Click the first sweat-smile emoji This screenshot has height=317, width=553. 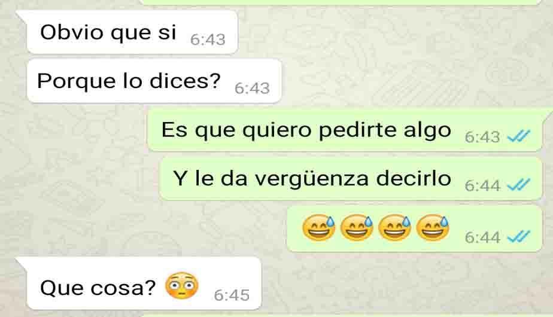[318, 228]
